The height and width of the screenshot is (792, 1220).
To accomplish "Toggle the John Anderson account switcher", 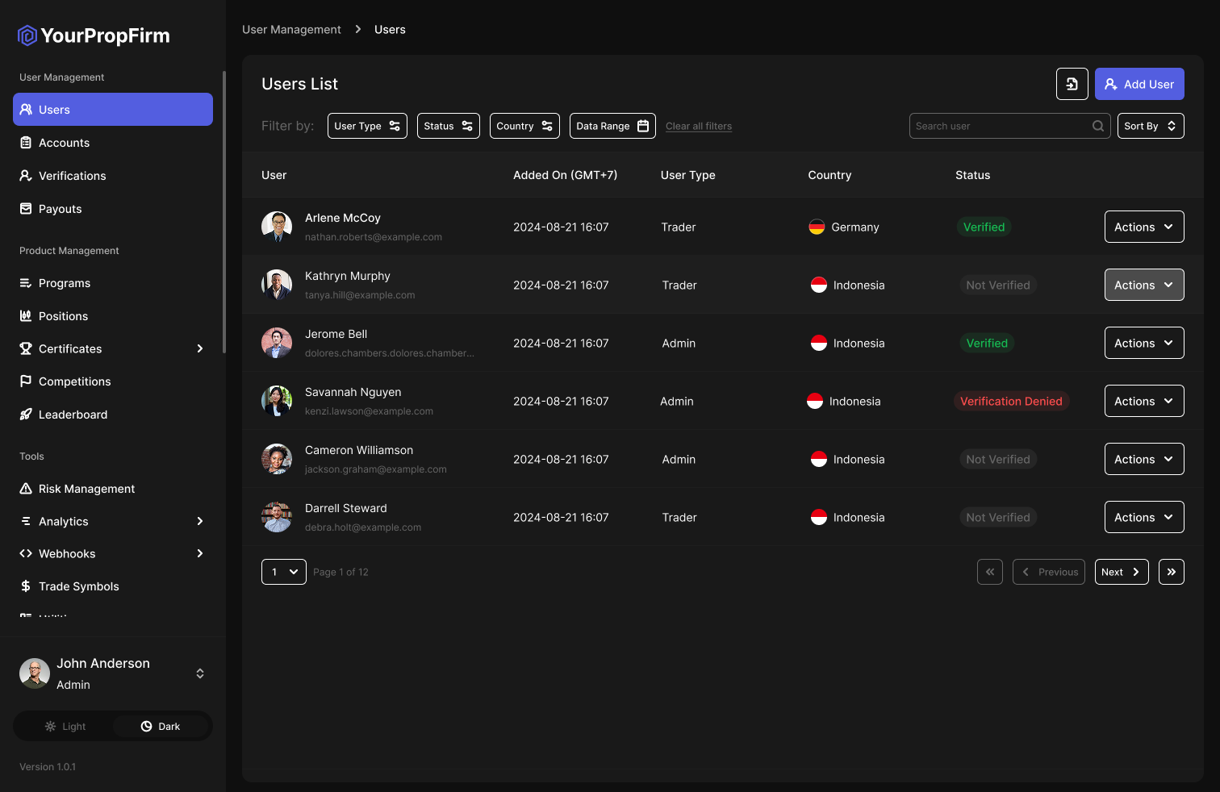I will [200, 673].
